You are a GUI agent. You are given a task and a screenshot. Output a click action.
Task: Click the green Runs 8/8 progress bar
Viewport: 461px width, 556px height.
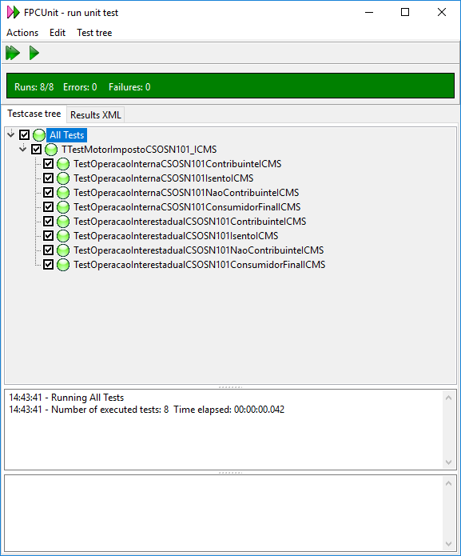click(x=230, y=86)
